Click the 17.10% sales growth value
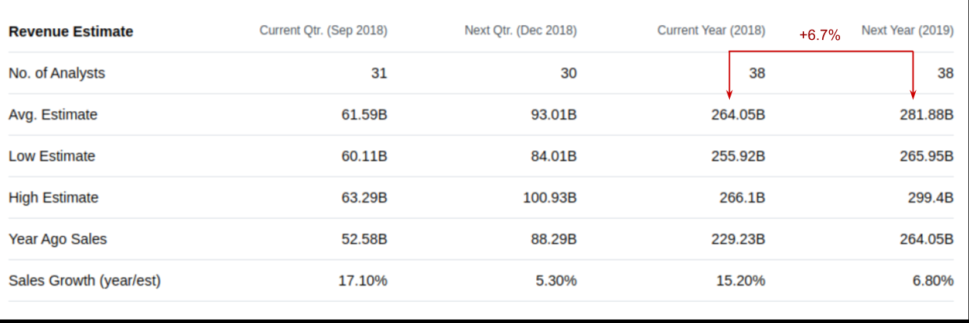The width and height of the screenshot is (969, 323). pos(363,281)
